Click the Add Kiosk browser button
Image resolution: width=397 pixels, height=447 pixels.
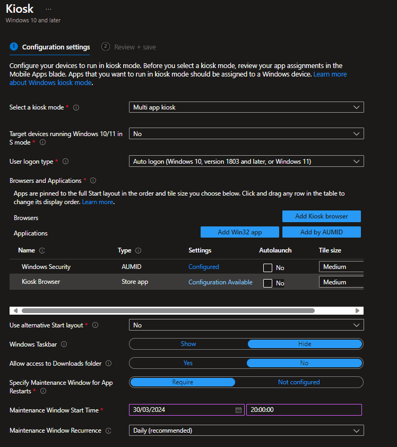click(x=321, y=216)
